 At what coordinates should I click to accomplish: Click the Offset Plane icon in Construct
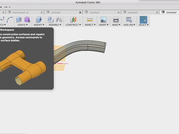(x=73, y=19)
